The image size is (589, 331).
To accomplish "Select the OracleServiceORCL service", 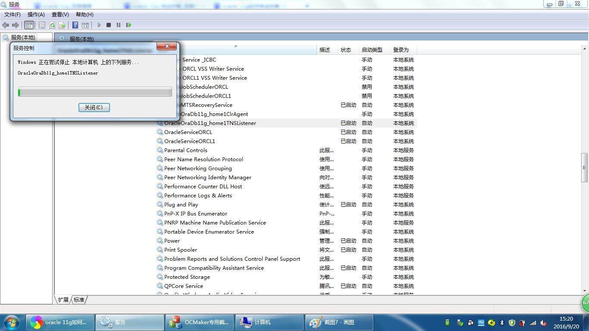I will [188, 132].
